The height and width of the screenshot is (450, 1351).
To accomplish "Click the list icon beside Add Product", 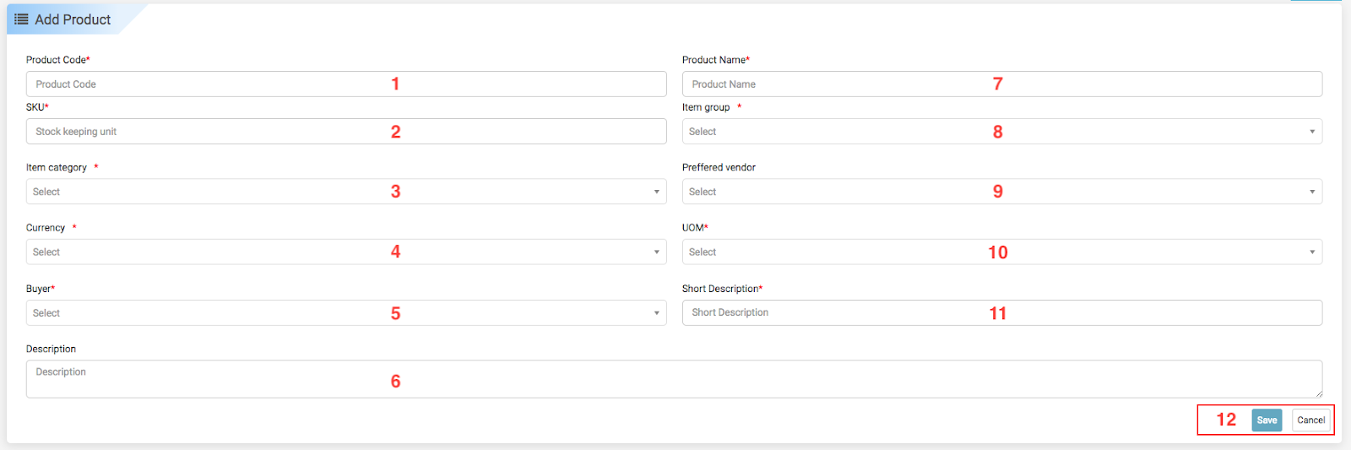I will [21, 19].
